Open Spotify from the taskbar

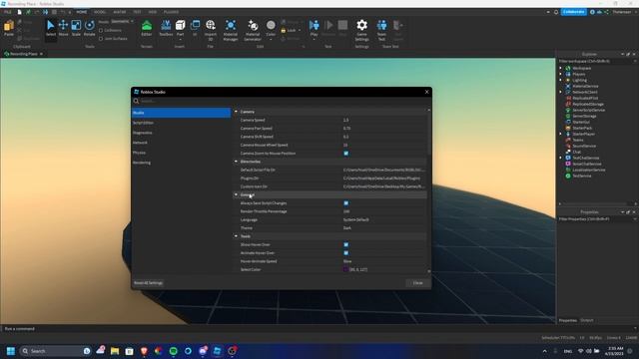[173, 351]
